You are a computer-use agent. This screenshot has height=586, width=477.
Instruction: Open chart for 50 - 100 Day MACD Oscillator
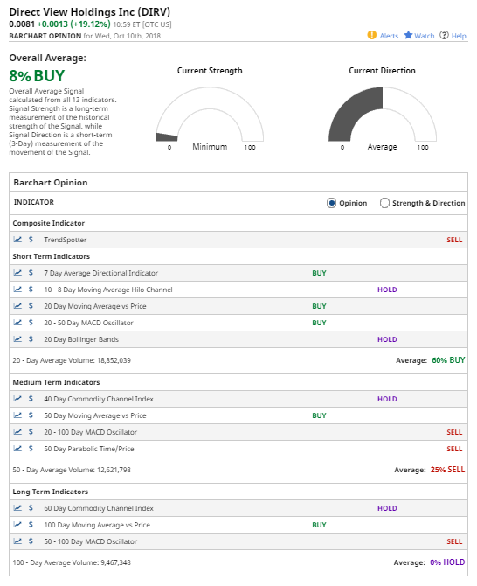click(x=17, y=541)
